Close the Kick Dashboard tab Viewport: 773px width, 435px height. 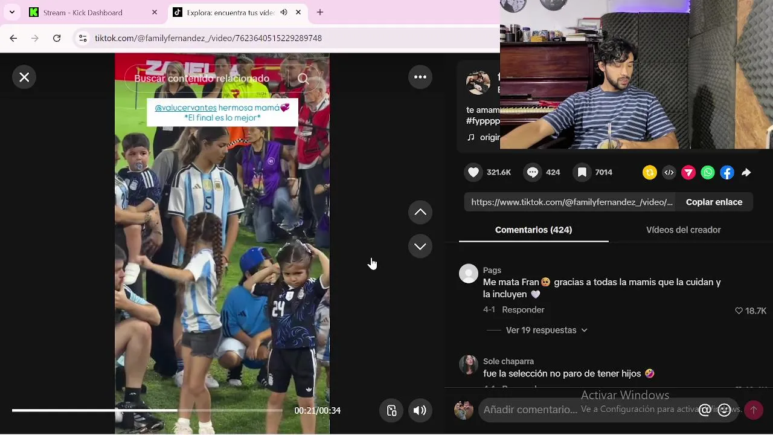pyautogui.click(x=155, y=12)
